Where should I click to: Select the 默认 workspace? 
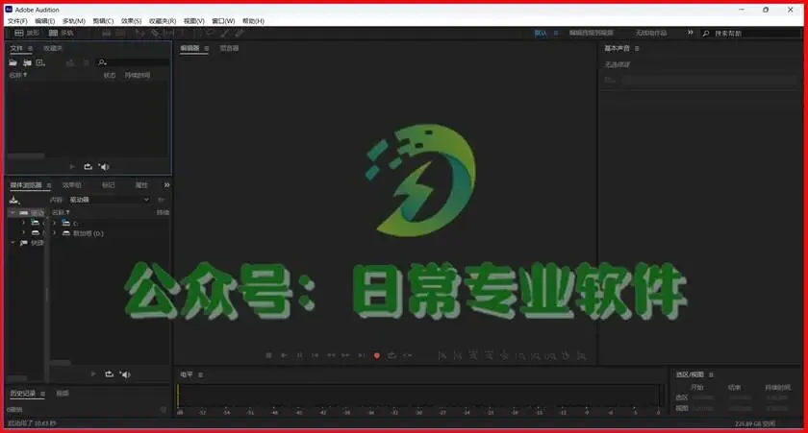point(540,33)
